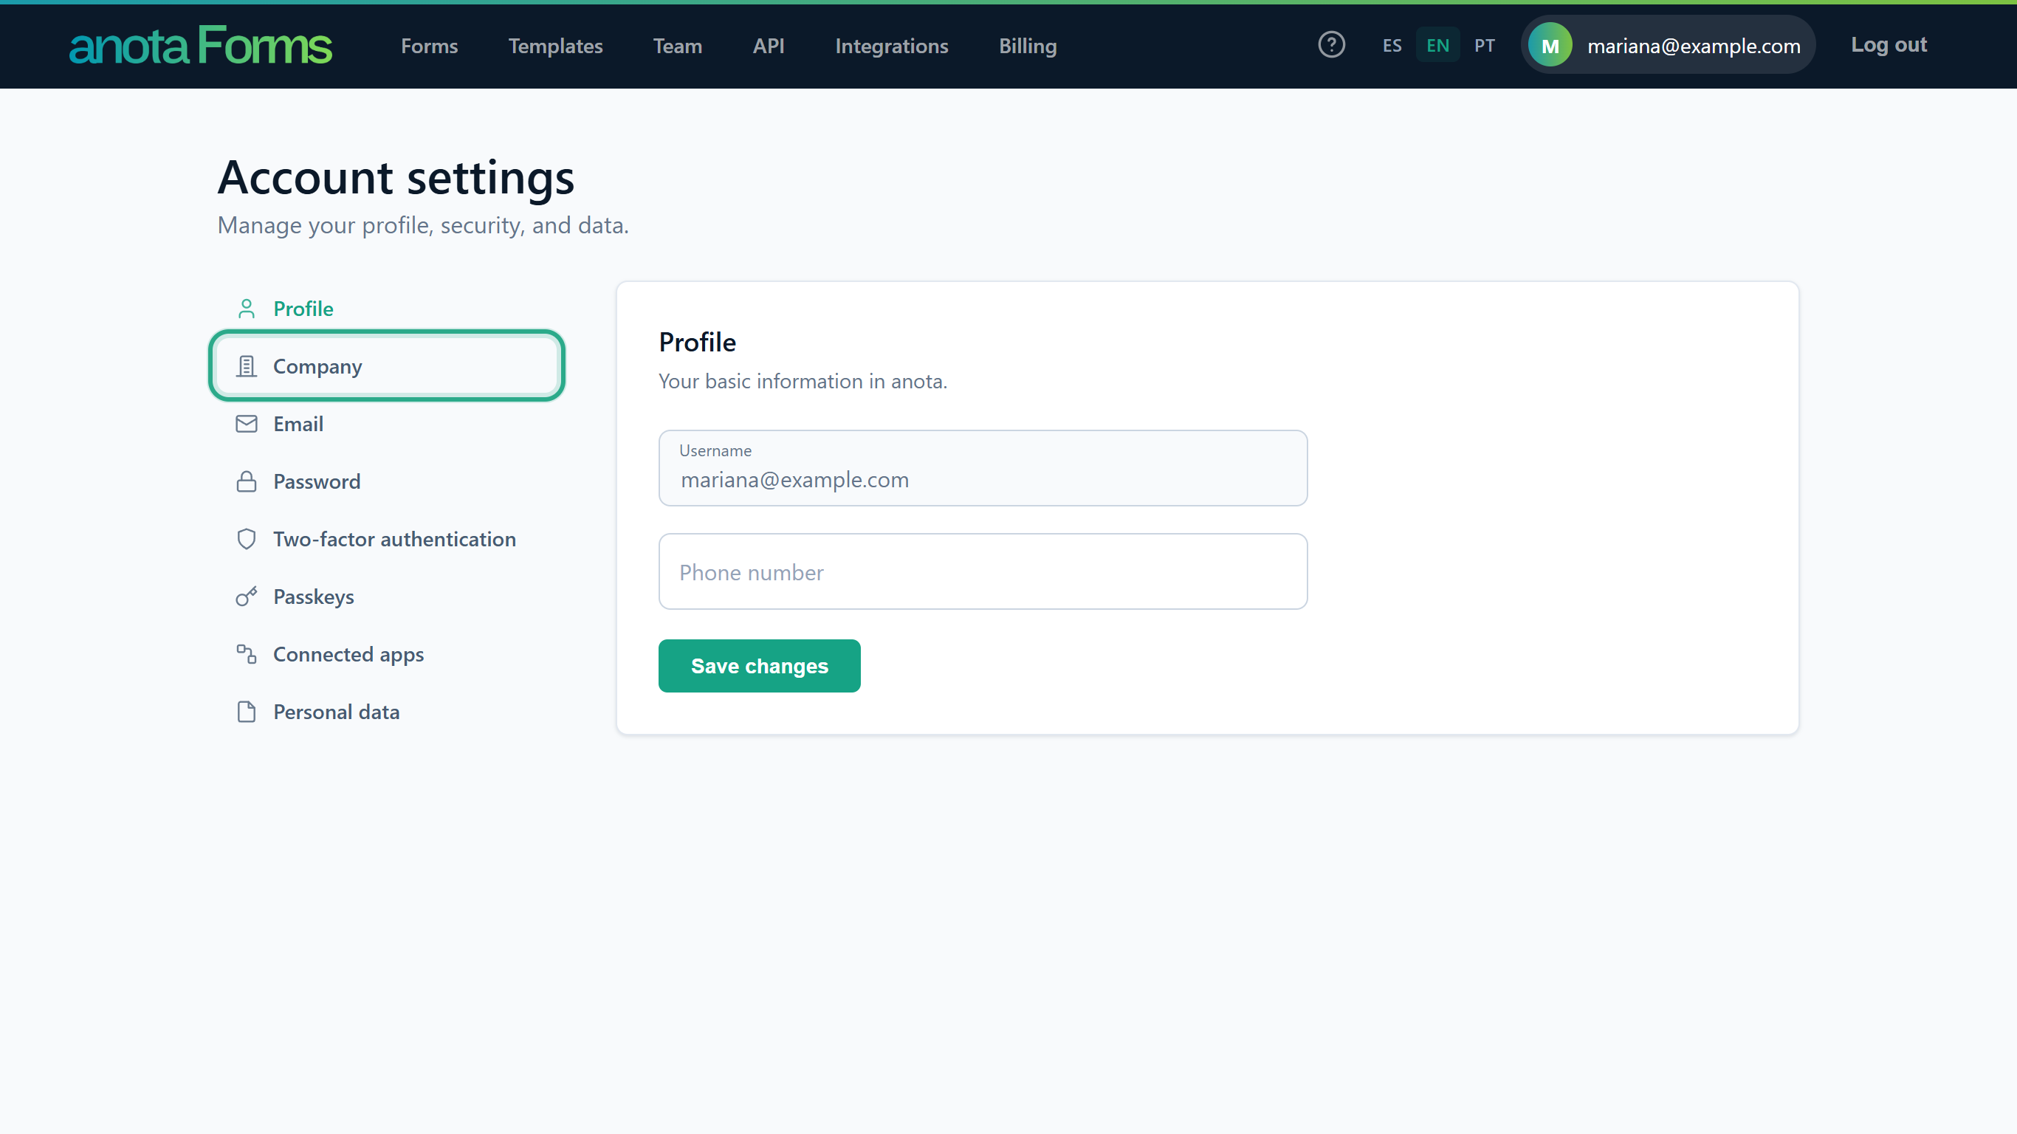Click "Your basic information in anota." text
Image resolution: width=2017 pixels, height=1134 pixels.
[x=803, y=382]
